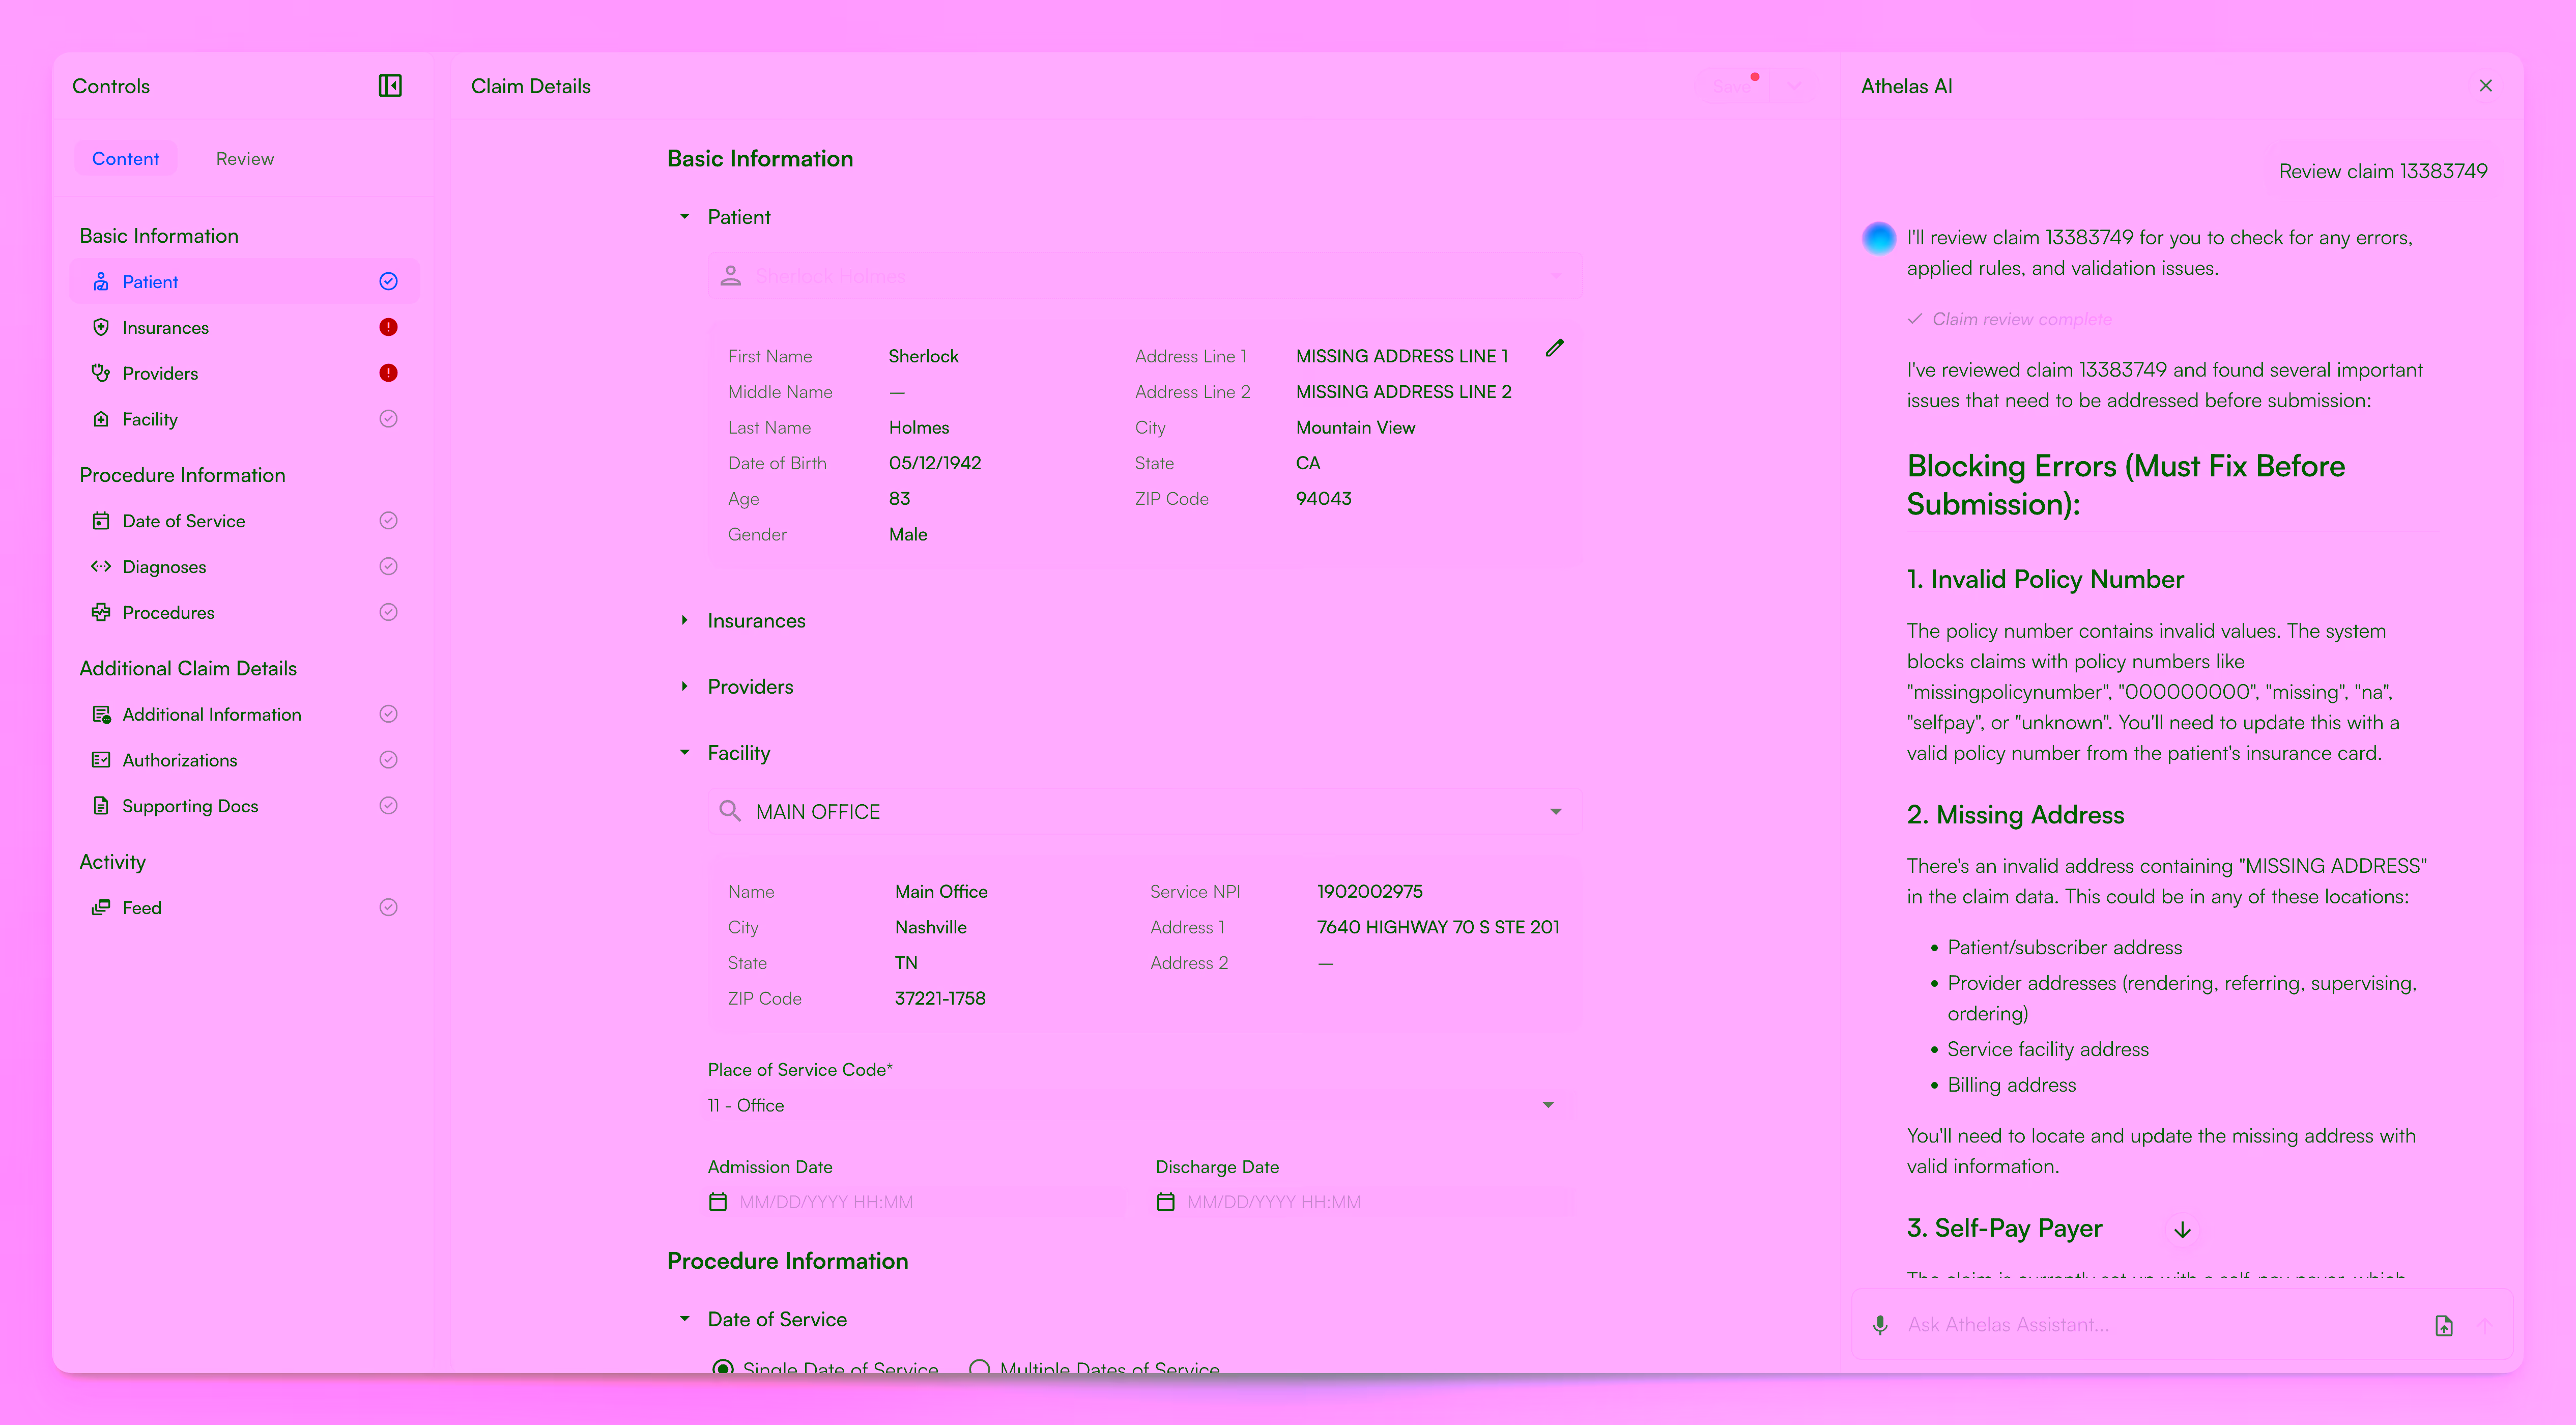Select the Content tab

point(125,159)
